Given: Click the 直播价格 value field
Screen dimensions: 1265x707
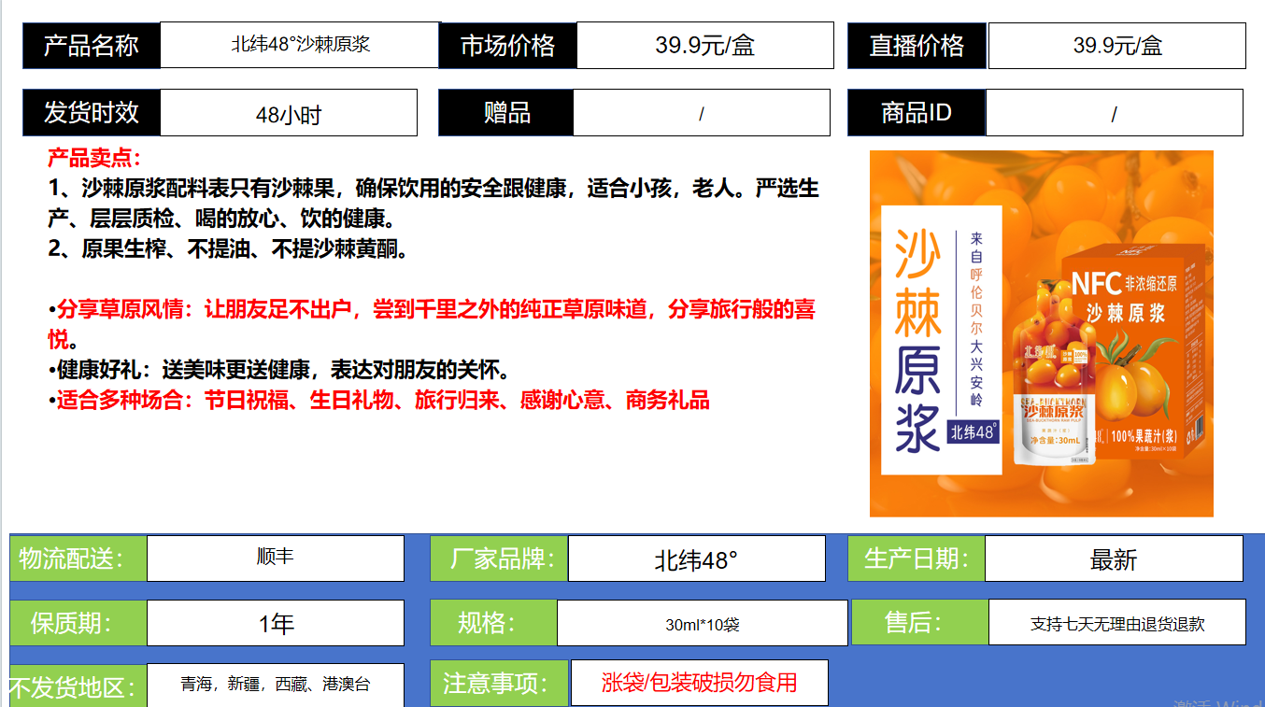Looking at the screenshot, I should [x=1116, y=46].
